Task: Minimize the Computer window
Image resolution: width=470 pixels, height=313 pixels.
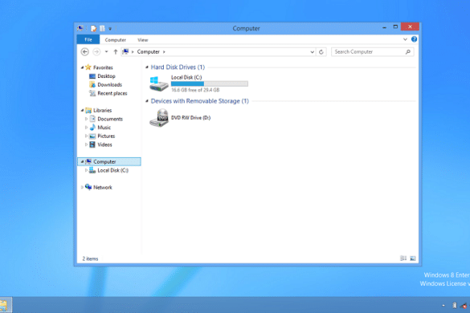Action: (384, 27)
